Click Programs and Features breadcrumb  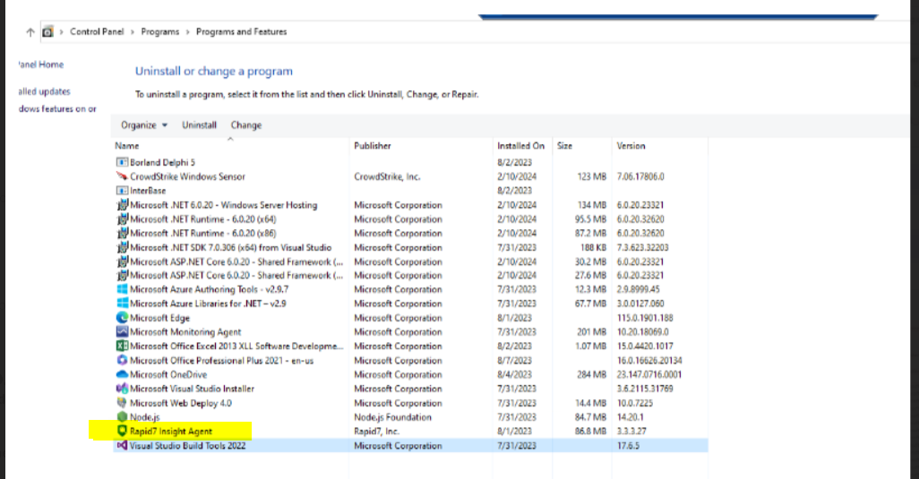tap(242, 31)
